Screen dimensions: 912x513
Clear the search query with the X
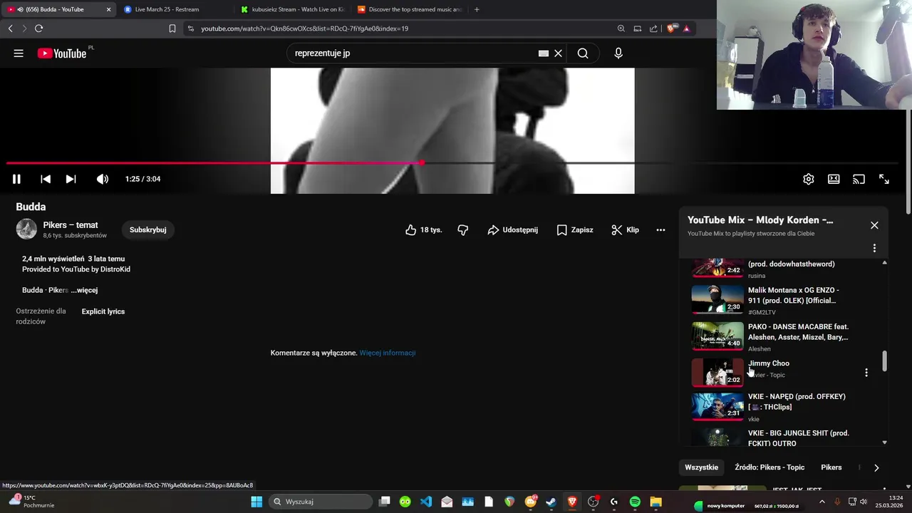point(559,53)
